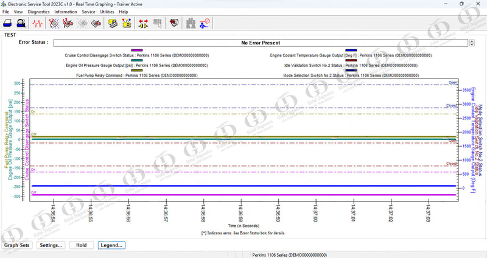Click the 14:37:03 time axis label

tap(429, 214)
